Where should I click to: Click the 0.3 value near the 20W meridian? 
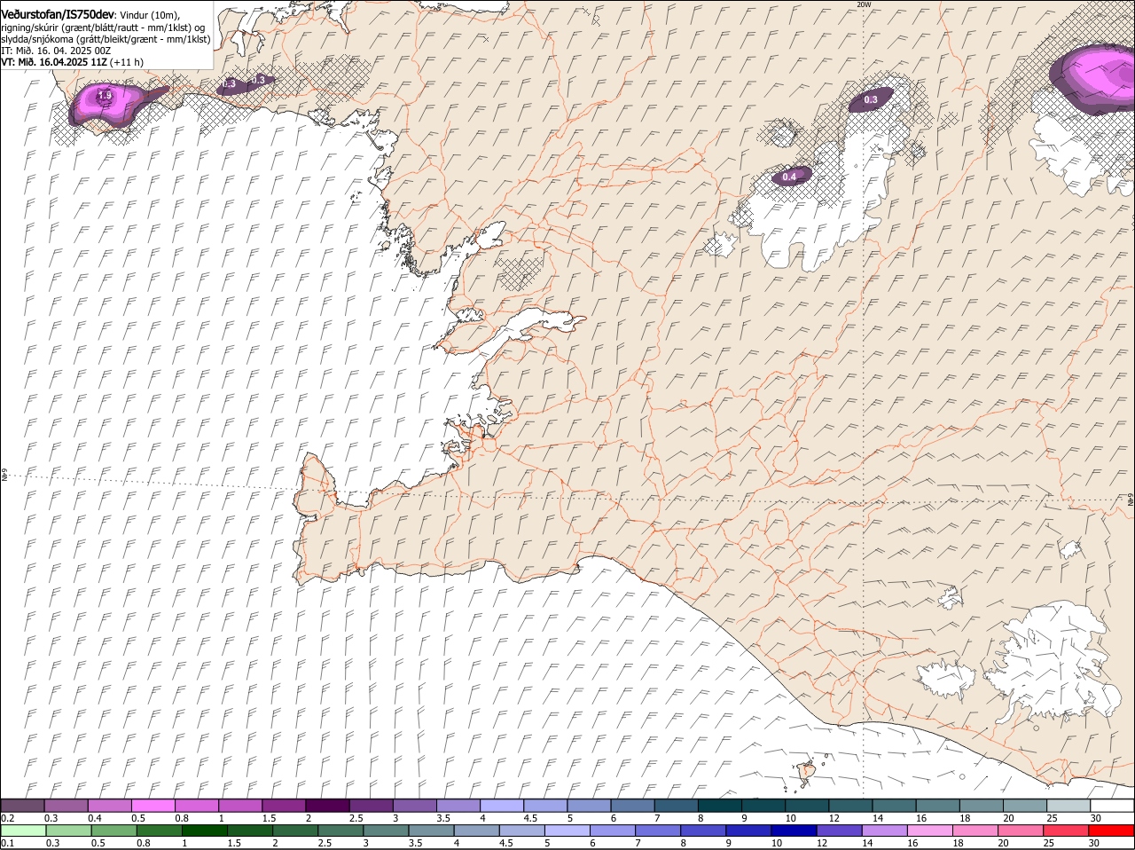click(x=871, y=100)
